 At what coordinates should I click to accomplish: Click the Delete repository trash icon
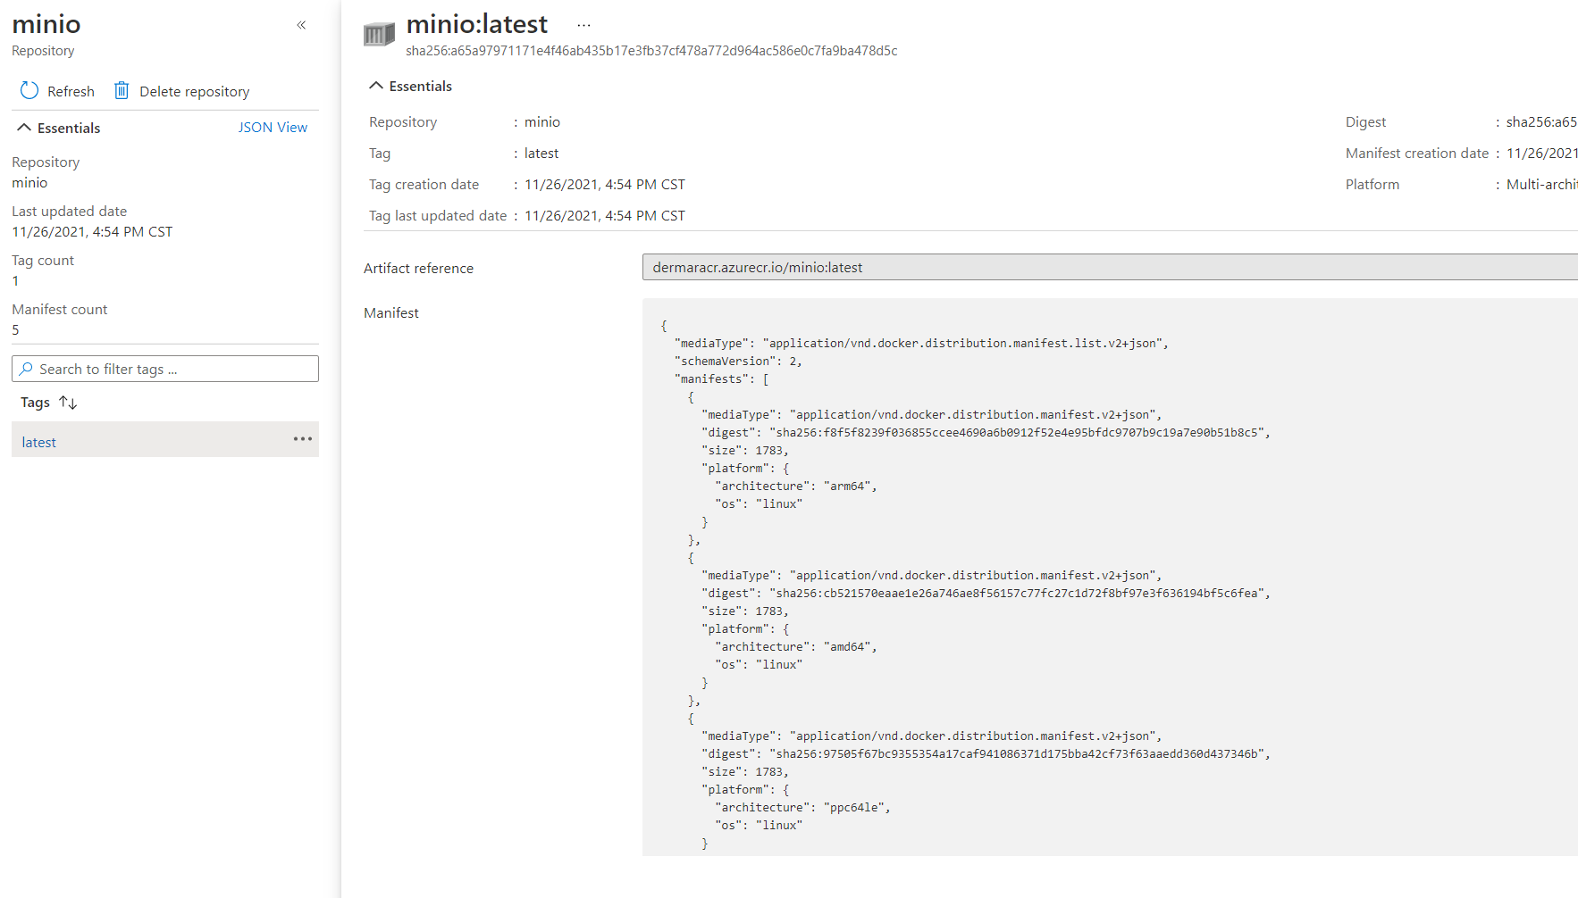tap(122, 91)
